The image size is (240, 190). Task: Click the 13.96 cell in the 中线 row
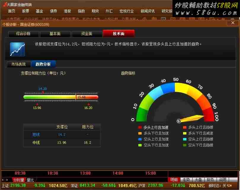click(62, 142)
